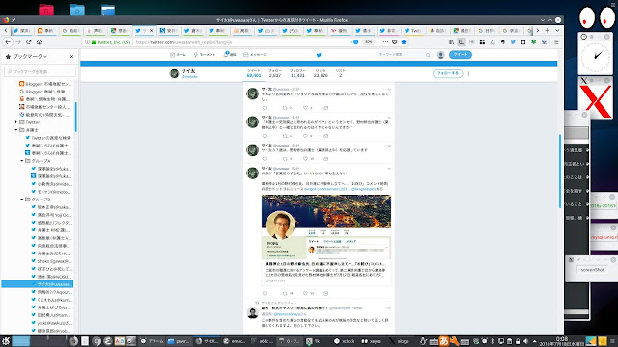Open the 'Twitterの高度な検索' bookmark
Viewport: 618px width, 347px height.
[x=48, y=138]
